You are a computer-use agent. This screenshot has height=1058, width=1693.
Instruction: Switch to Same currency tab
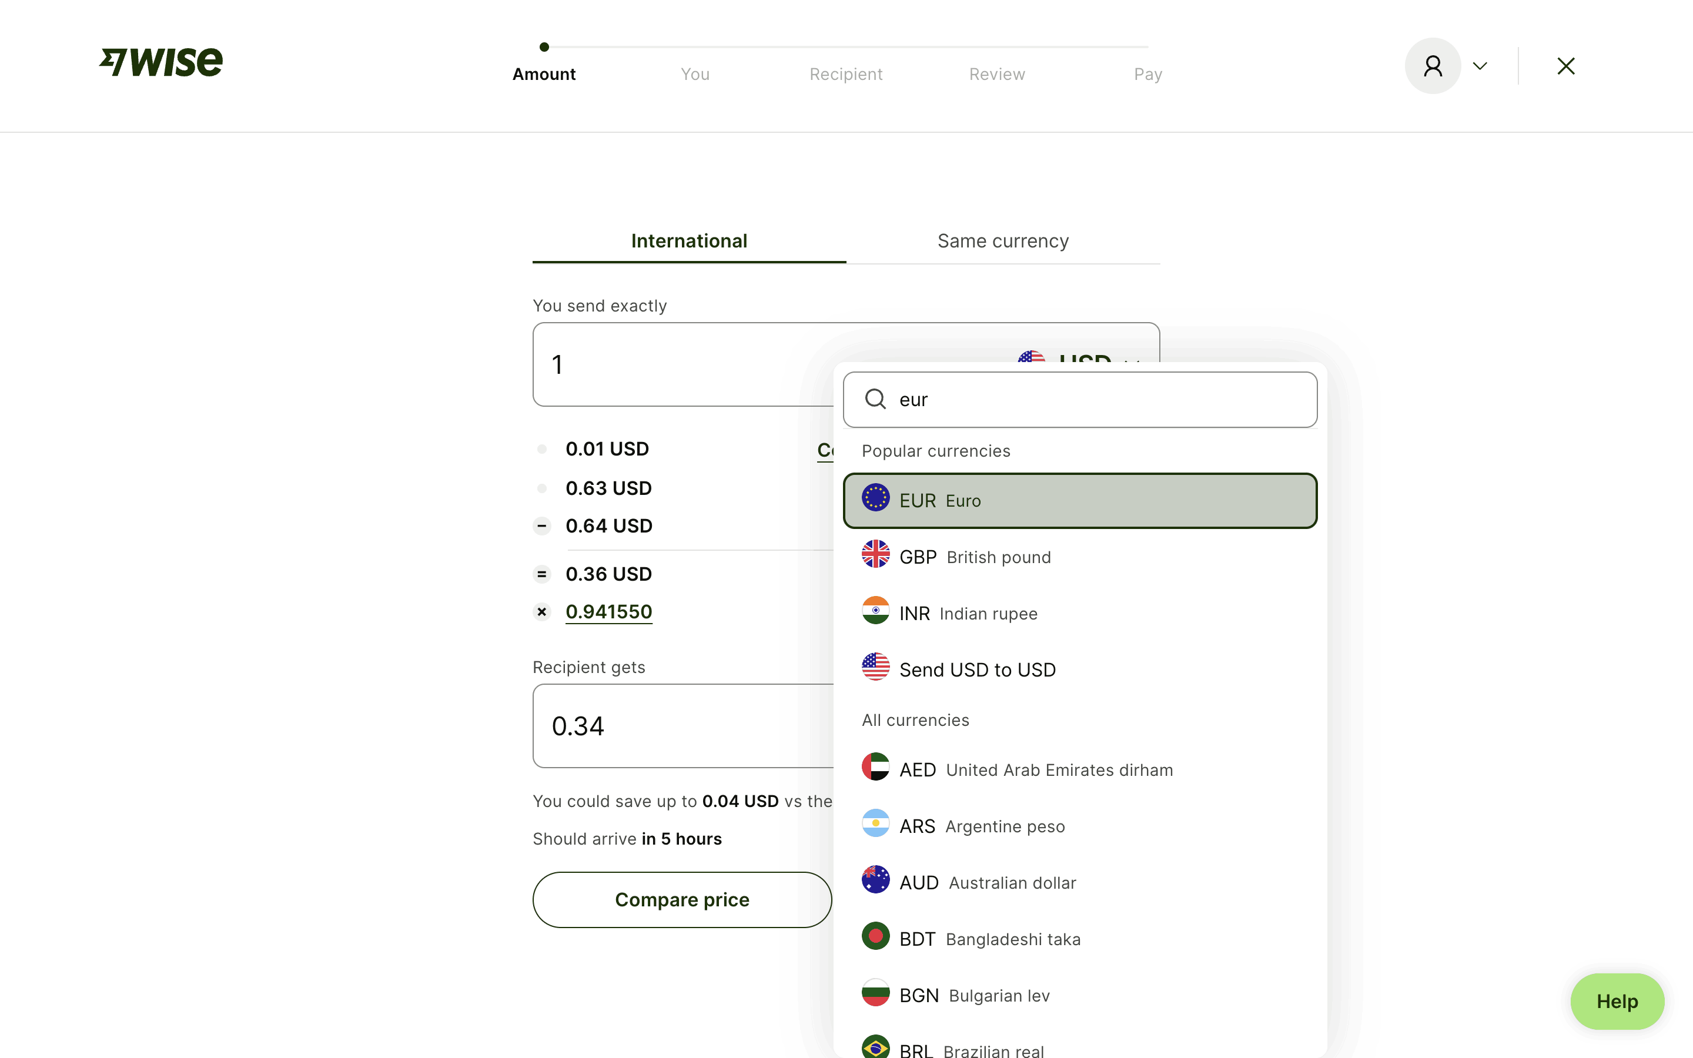(x=1002, y=241)
